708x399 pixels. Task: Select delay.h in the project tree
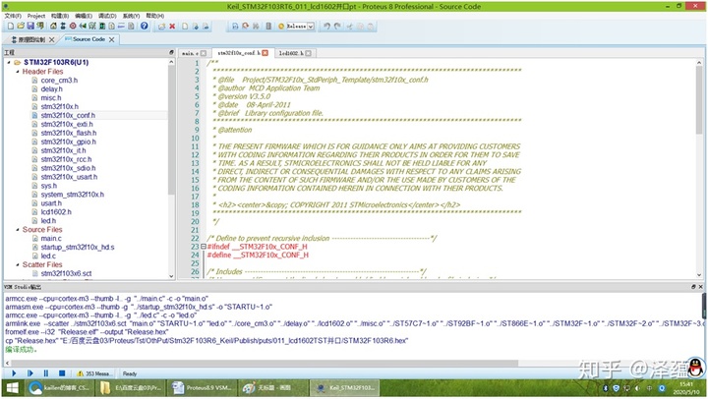51,88
